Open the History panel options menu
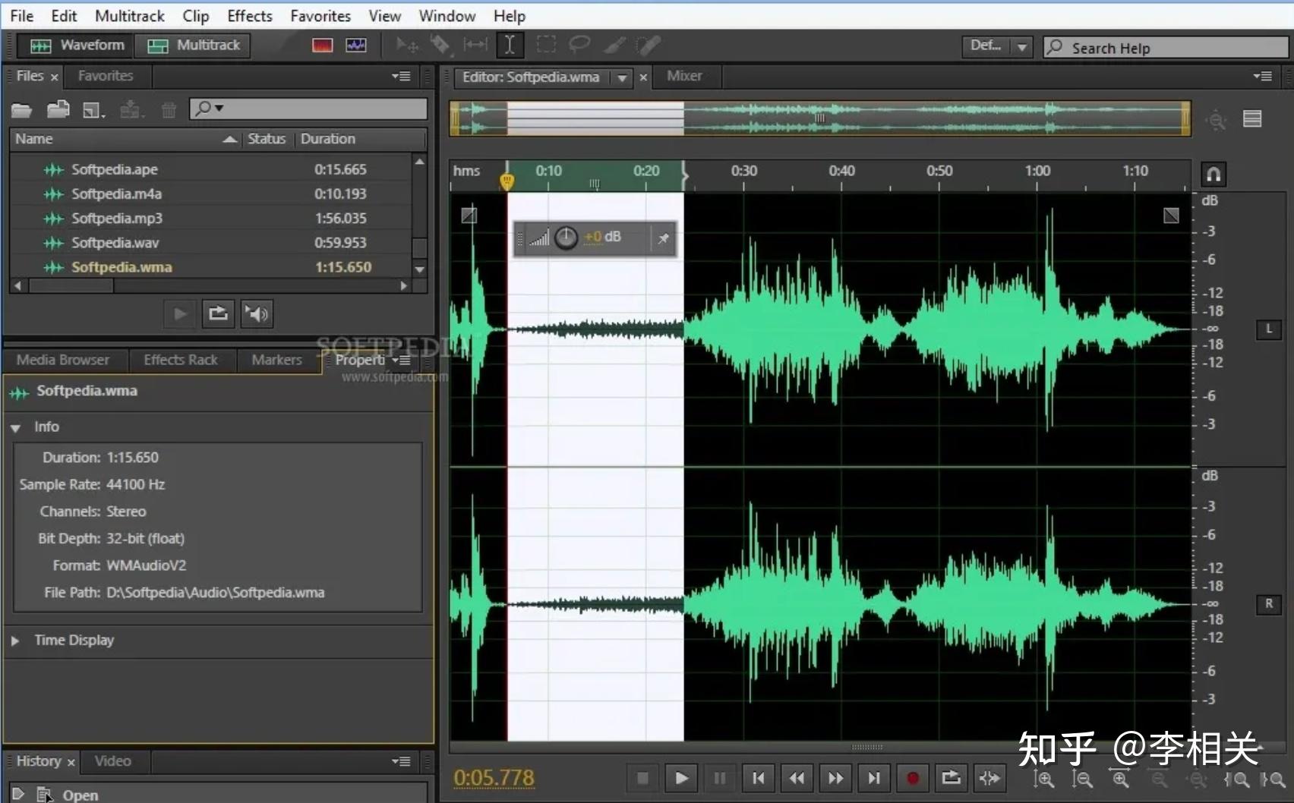The image size is (1294, 803). (401, 760)
